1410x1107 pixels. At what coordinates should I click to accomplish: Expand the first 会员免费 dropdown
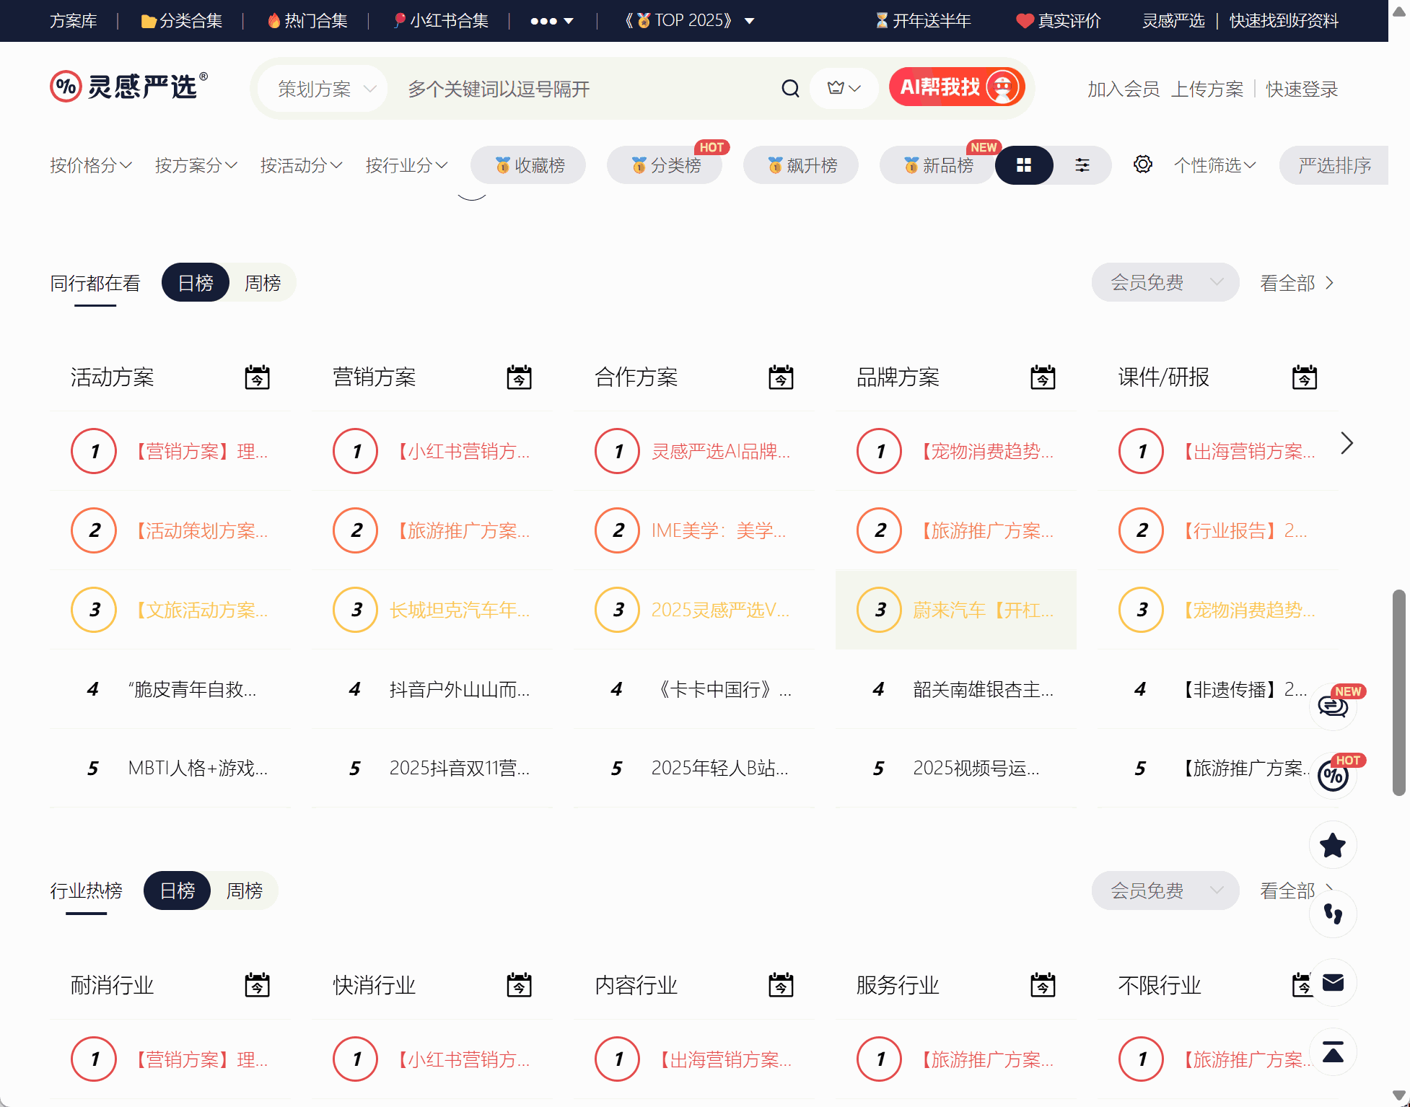point(1165,283)
